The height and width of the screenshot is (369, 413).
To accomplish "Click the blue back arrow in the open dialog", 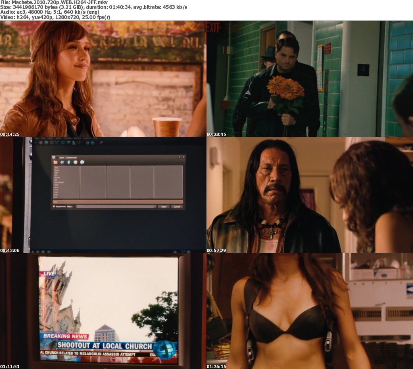I will pyautogui.click(x=62, y=162).
